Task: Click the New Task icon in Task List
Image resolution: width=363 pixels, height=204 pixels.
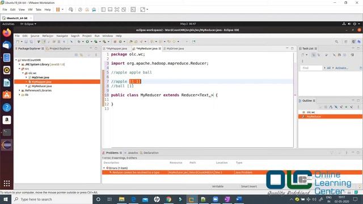Action: point(302,55)
